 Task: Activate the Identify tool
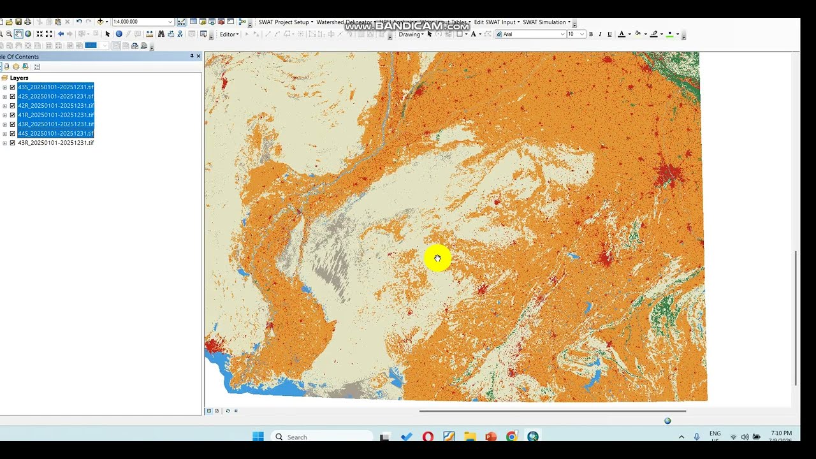point(119,34)
